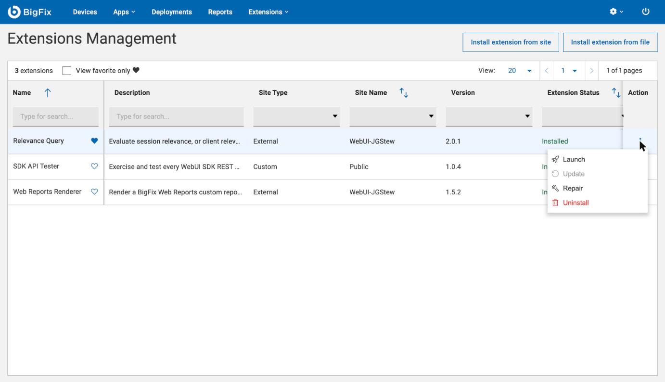Viewport: 665px width, 382px height.
Task: Open the settings gear menu
Action: click(x=616, y=12)
